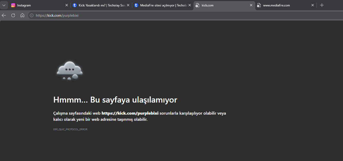Click text 'kalıcı olarak yeni bir web adresine'
This screenshot has width=343, height=161.
[84, 119]
